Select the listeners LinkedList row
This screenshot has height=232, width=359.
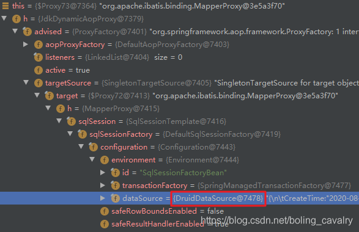pyautogui.click(x=180, y=57)
